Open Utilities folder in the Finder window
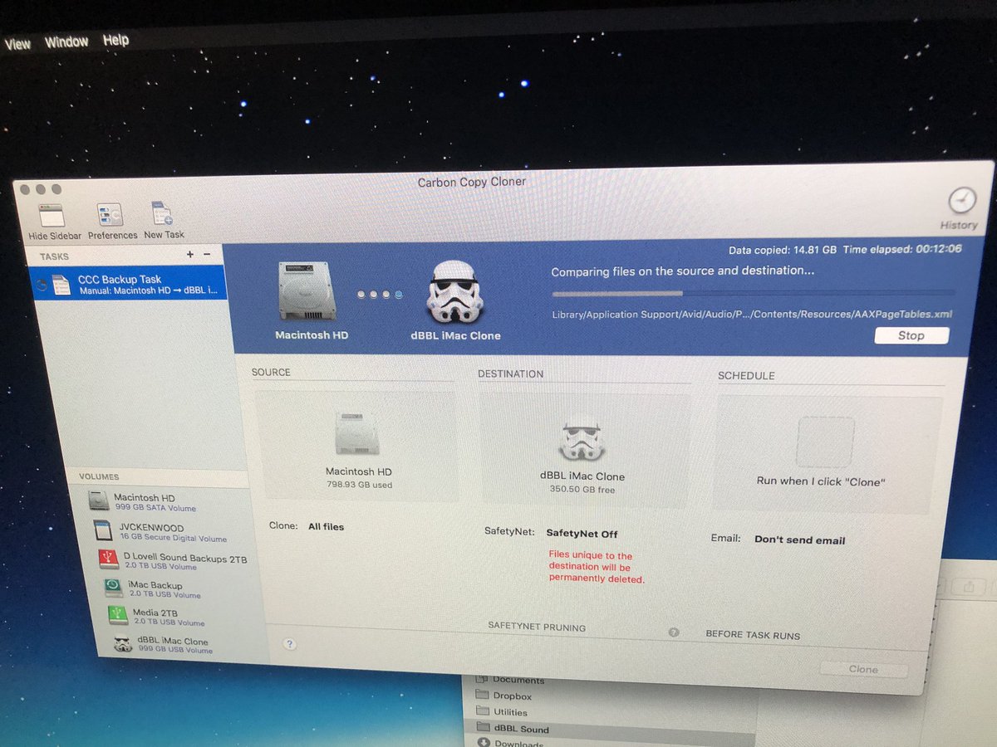This screenshot has width=997, height=747. coord(510,712)
